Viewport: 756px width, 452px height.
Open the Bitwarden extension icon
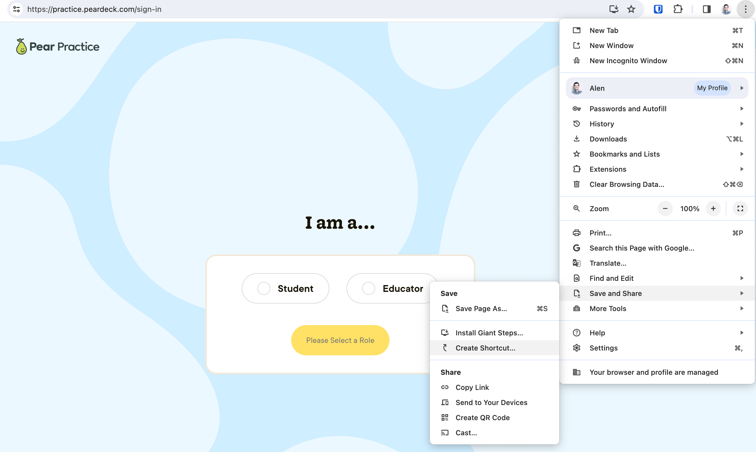[x=658, y=9]
